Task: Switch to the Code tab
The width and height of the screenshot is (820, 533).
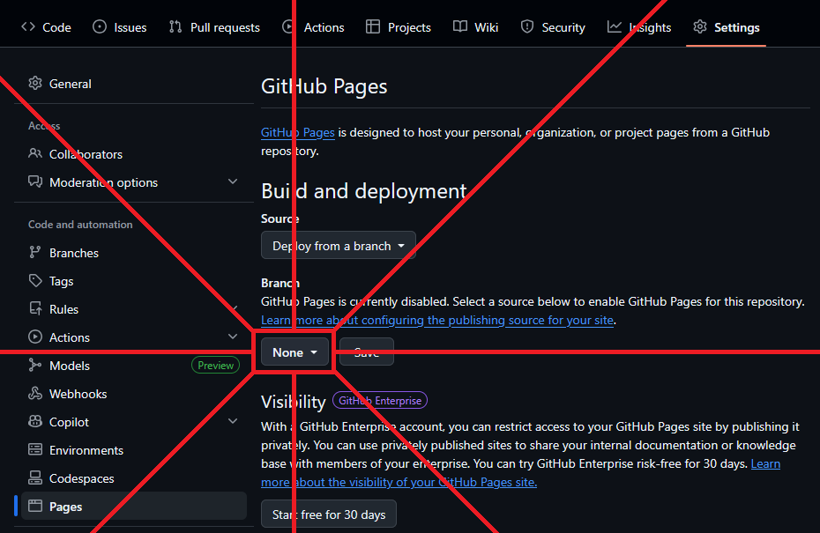Action: (x=46, y=27)
